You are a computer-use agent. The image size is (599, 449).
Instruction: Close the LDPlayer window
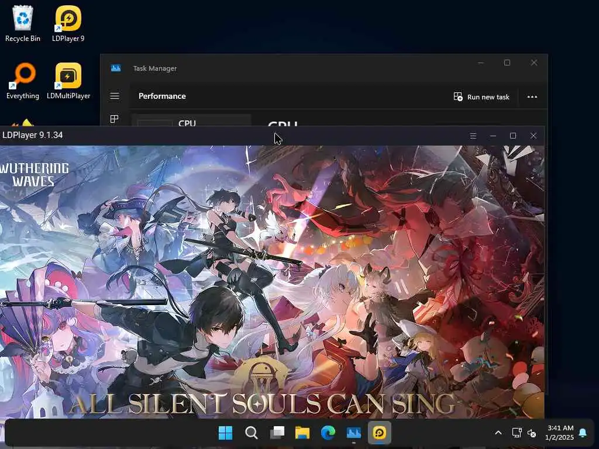[533, 136]
